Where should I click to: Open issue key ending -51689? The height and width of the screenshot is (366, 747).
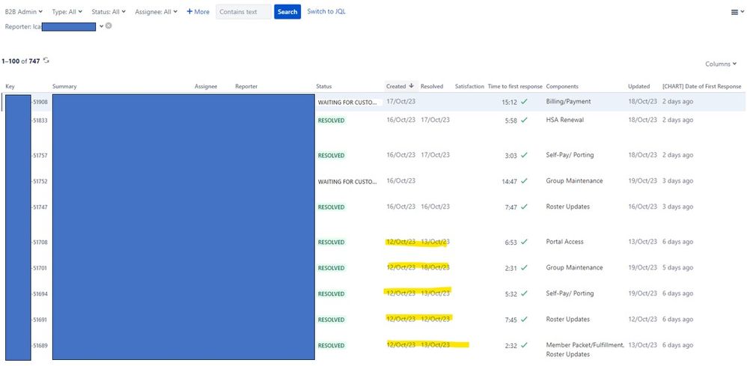pyautogui.click(x=40, y=346)
